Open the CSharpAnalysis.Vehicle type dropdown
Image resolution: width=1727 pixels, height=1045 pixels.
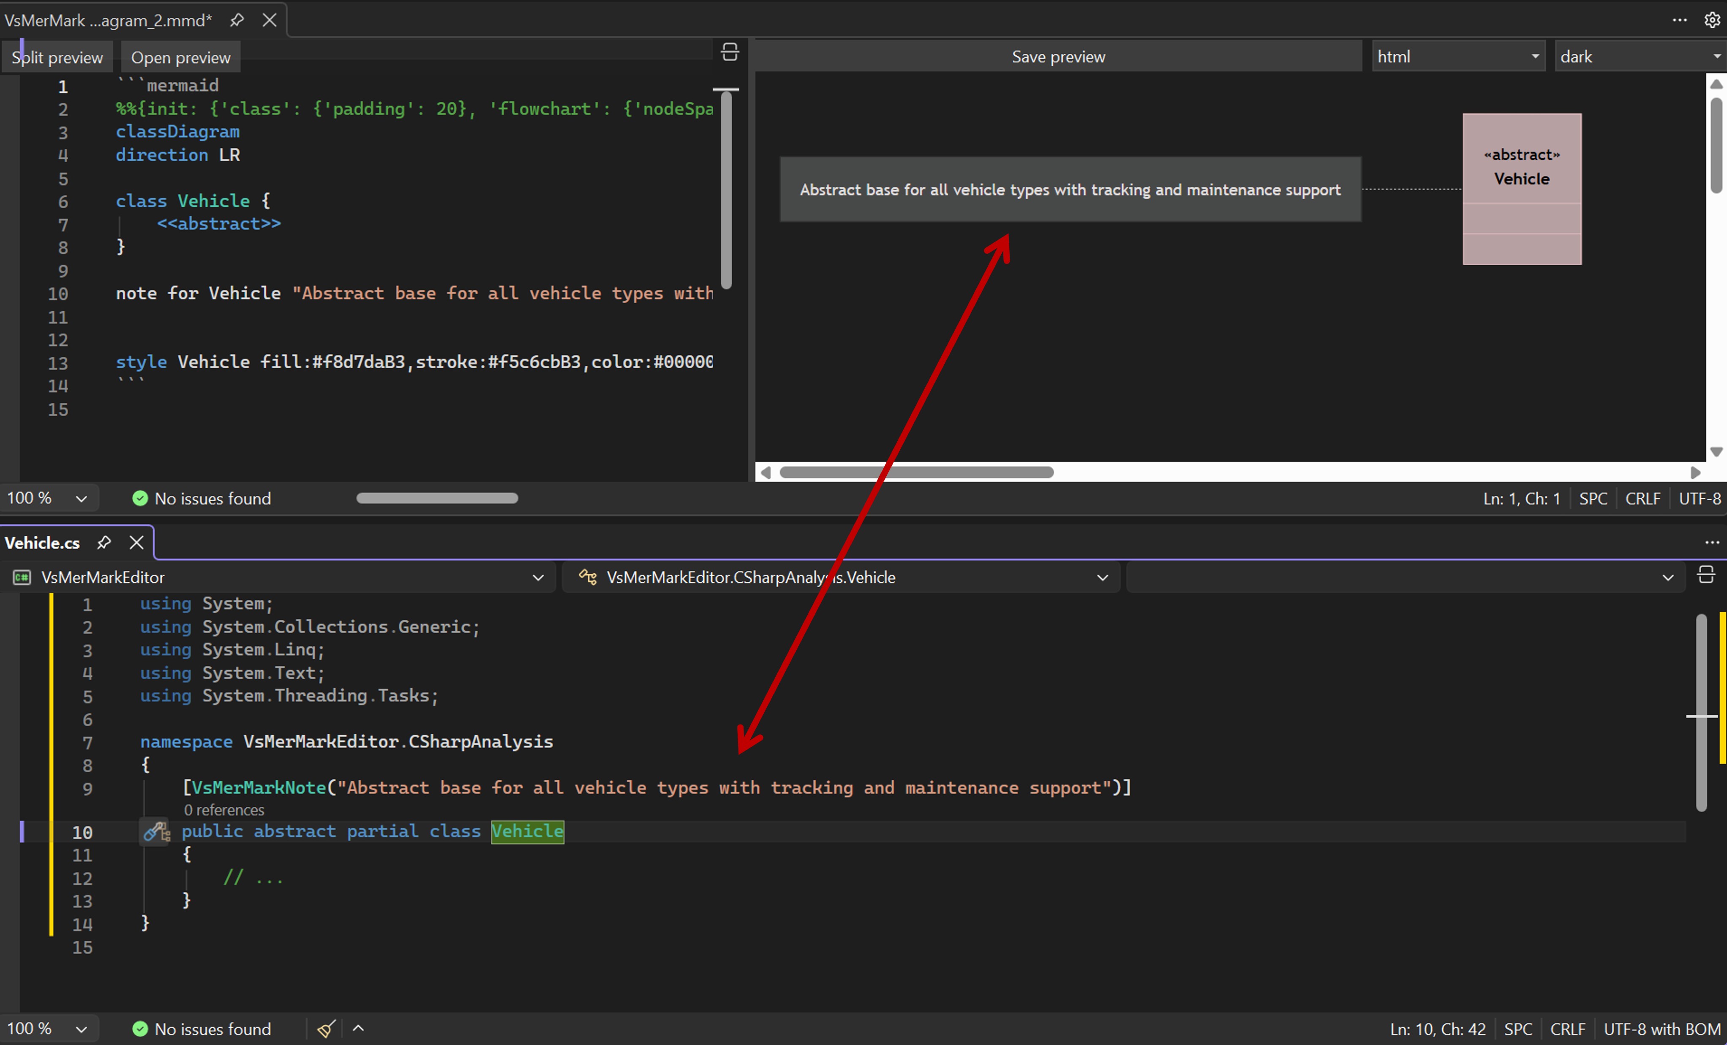1102,578
